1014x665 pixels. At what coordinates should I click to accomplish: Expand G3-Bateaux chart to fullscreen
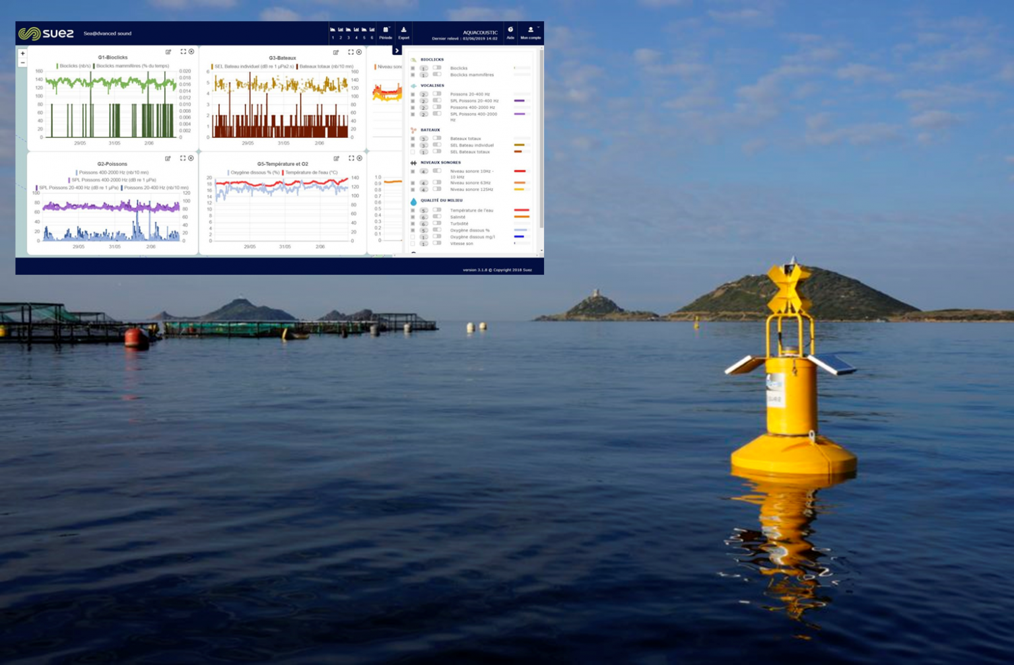[x=351, y=52]
